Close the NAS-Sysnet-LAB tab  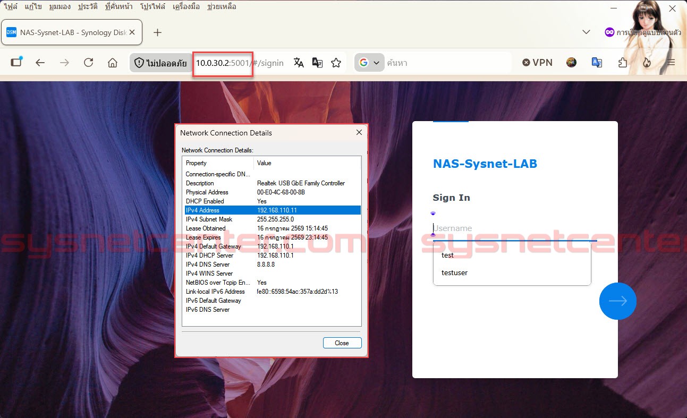click(132, 32)
